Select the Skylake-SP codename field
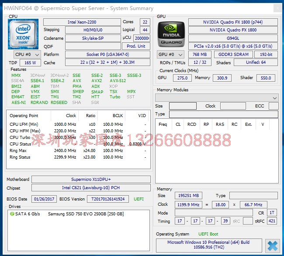This screenshot has height=256, width=284. click(93, 38)
